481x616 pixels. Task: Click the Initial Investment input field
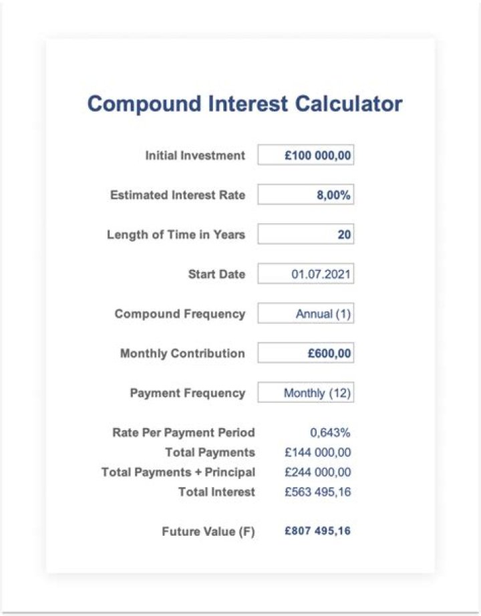305,156
